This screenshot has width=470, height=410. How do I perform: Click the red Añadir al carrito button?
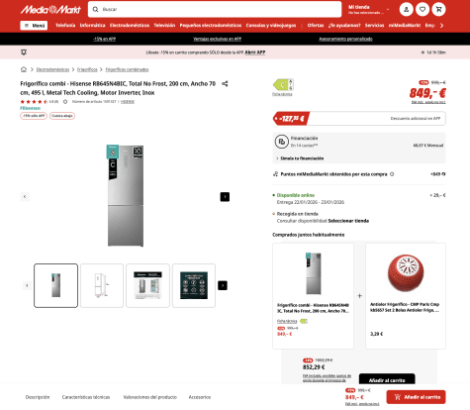[x=416, y=397]
